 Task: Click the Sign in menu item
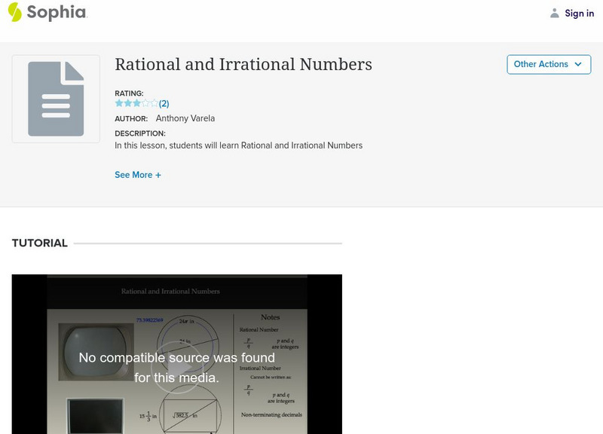(x=580, y=13)
